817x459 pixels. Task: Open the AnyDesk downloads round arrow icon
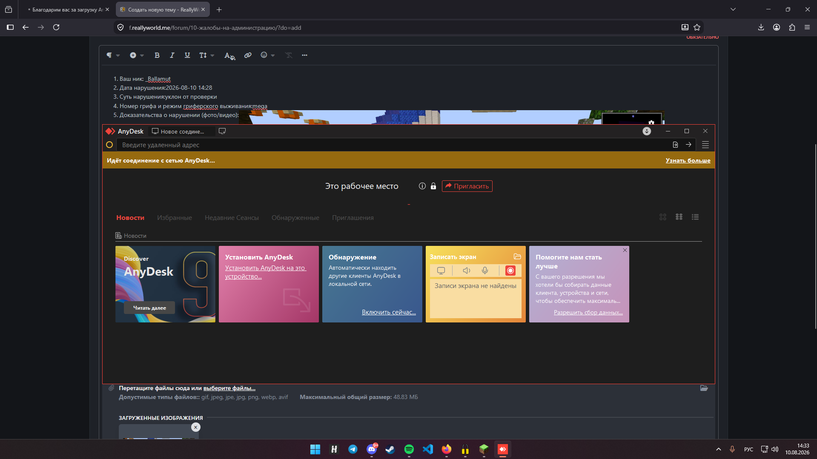647,131
